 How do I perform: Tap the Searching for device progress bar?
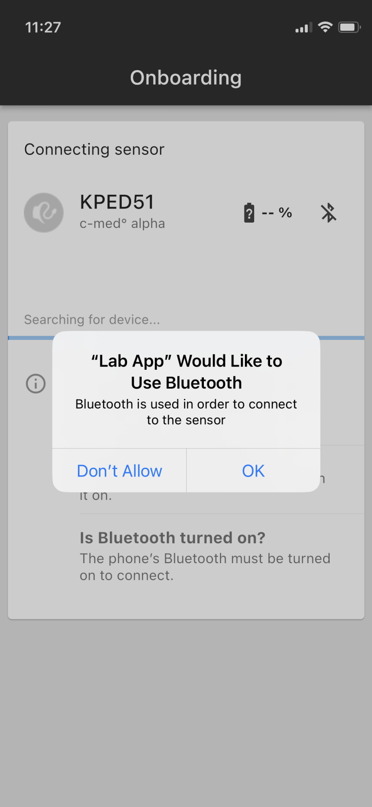pos(186,338)
